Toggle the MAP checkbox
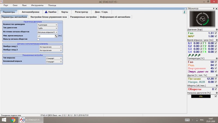 click(x=216, y=36)
